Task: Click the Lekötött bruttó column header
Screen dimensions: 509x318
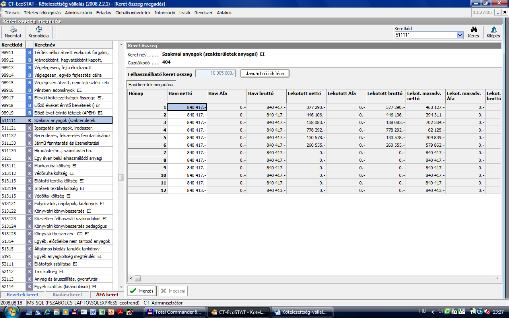Action: [386, 95]
